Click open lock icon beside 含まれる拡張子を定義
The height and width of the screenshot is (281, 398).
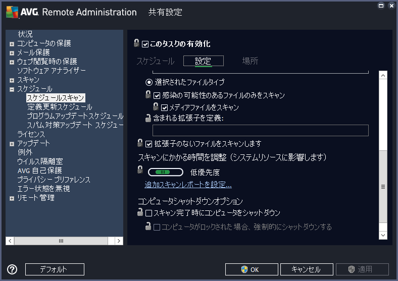tap(148, 118)
